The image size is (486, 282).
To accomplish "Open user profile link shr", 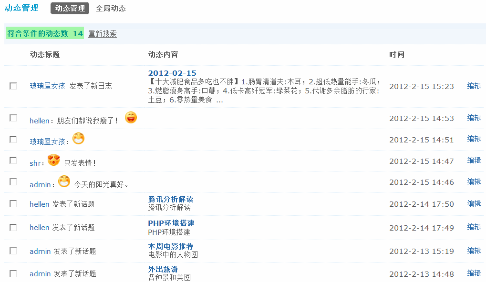I will point(35,163).
